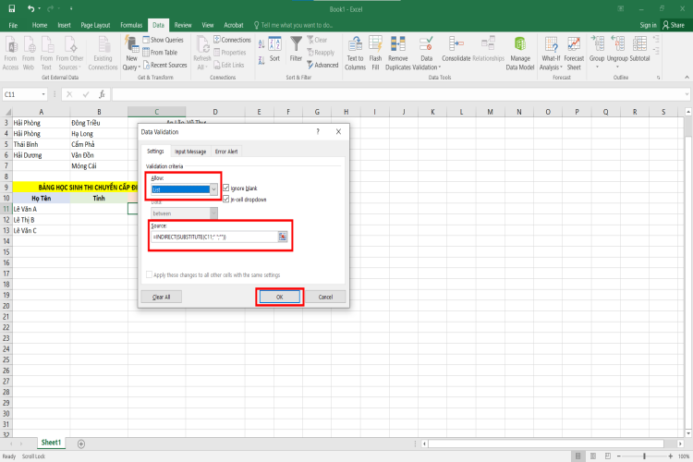Toggle the Filter funnel
The width and height of the screenshot is (693, 462).
296,49
